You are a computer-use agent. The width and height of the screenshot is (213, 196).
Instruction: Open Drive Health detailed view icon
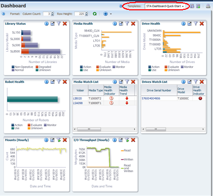(x=189, y=24)
